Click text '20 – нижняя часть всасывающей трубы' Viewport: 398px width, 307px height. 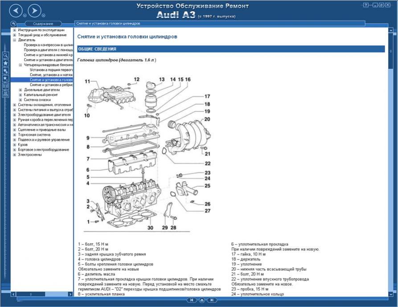pyautogui.click(x=269, y=269)
